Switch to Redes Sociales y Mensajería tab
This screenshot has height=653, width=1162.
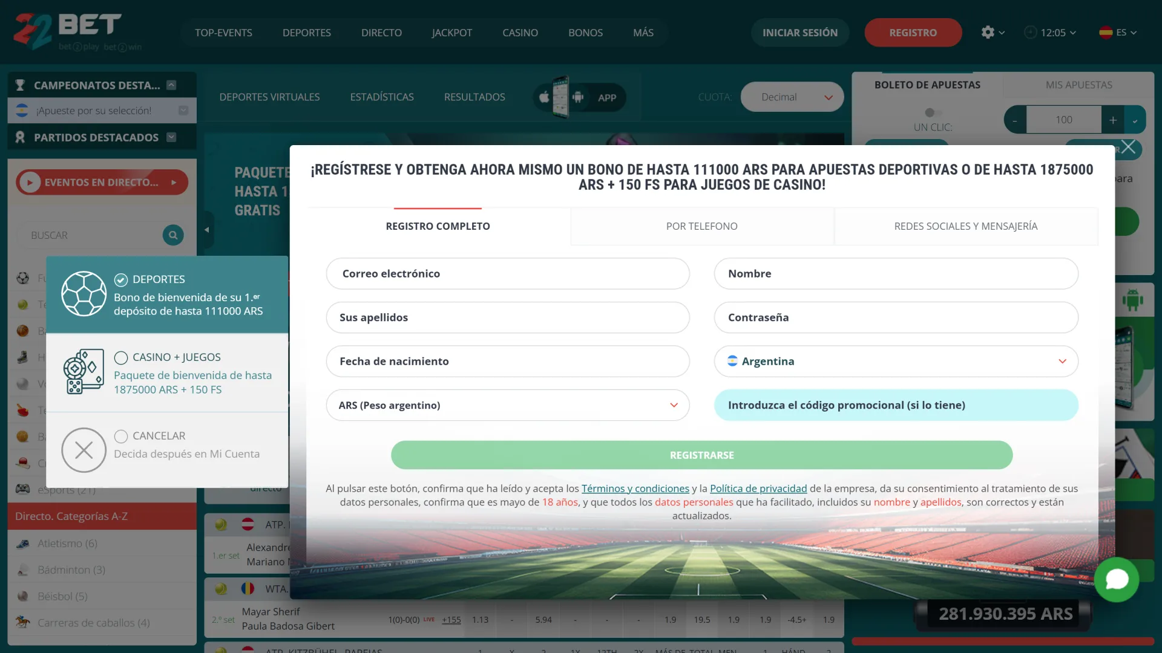(x=966, y=226)
